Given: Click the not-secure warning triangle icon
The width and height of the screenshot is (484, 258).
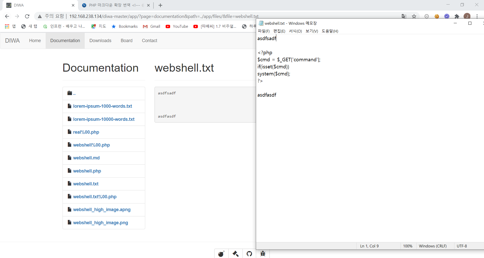Looking at the screenshot, I should pyautogui.click(x=40, y=16).
